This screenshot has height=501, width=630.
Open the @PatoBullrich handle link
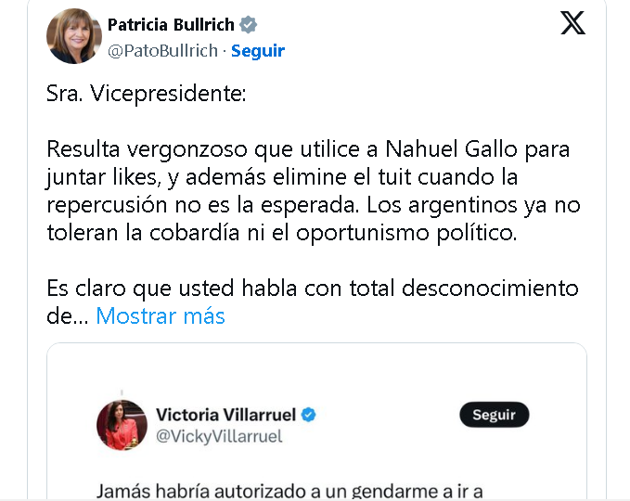coord(163,51)
